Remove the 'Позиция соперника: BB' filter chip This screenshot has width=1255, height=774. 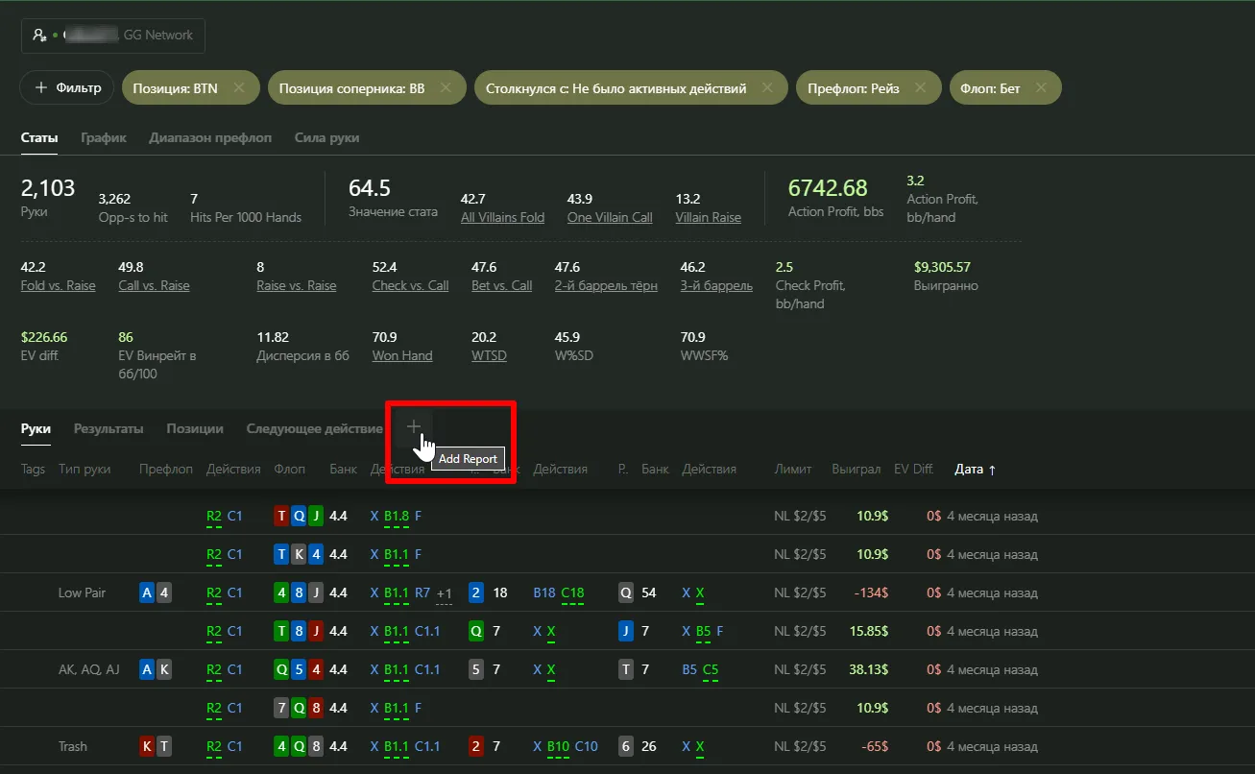446,88
